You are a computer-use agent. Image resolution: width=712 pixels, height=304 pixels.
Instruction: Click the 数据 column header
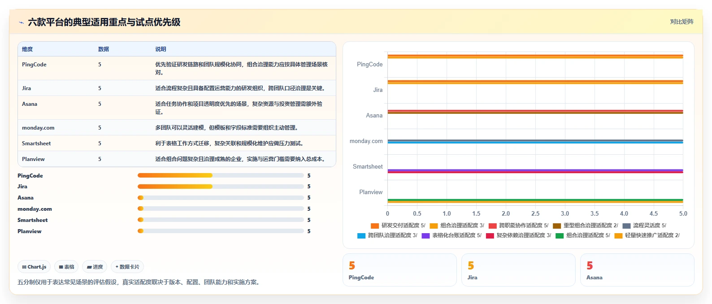point(104,49)
